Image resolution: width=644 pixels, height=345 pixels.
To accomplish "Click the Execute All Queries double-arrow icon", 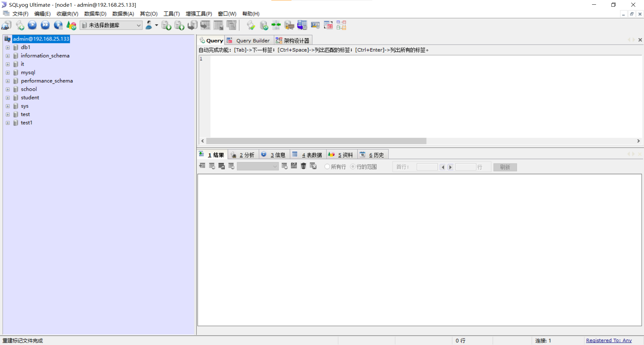I will pyautogui.click(x=45, y=25).
